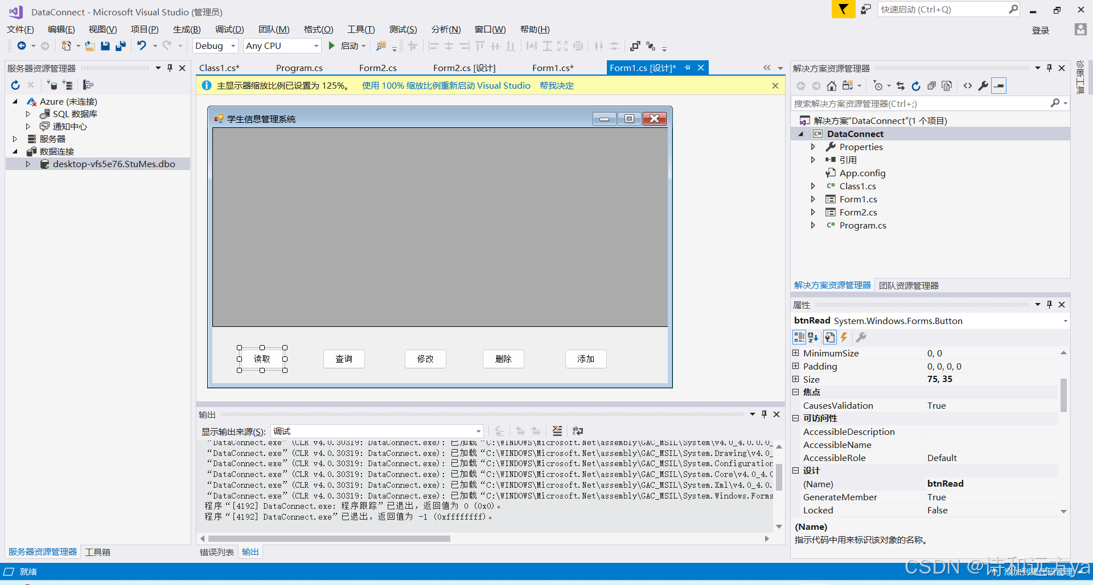
Task: Click the Output panel horizontal scrollbar
Action: pyautogui.click(x=329, y=538)
